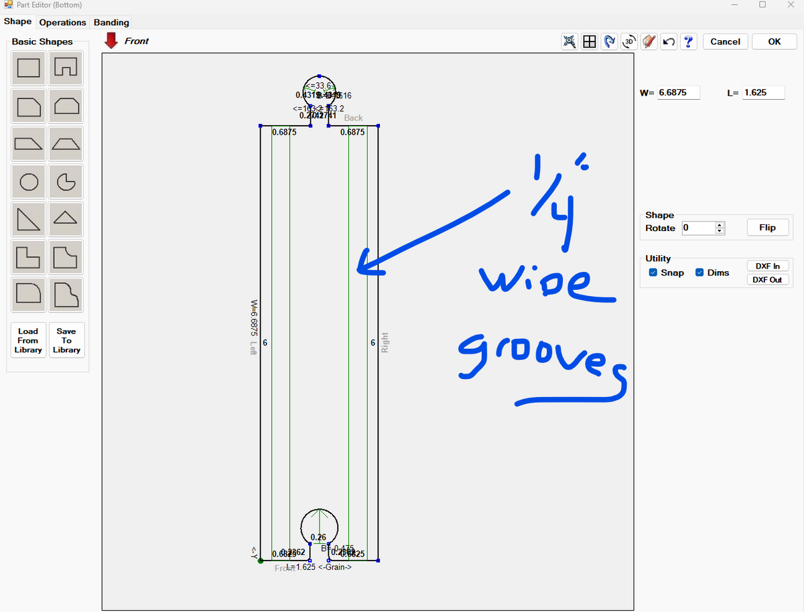Click the DXF Out button
Image resolution: width=804 pixels, height=612 pixels.
coord(767,280)
